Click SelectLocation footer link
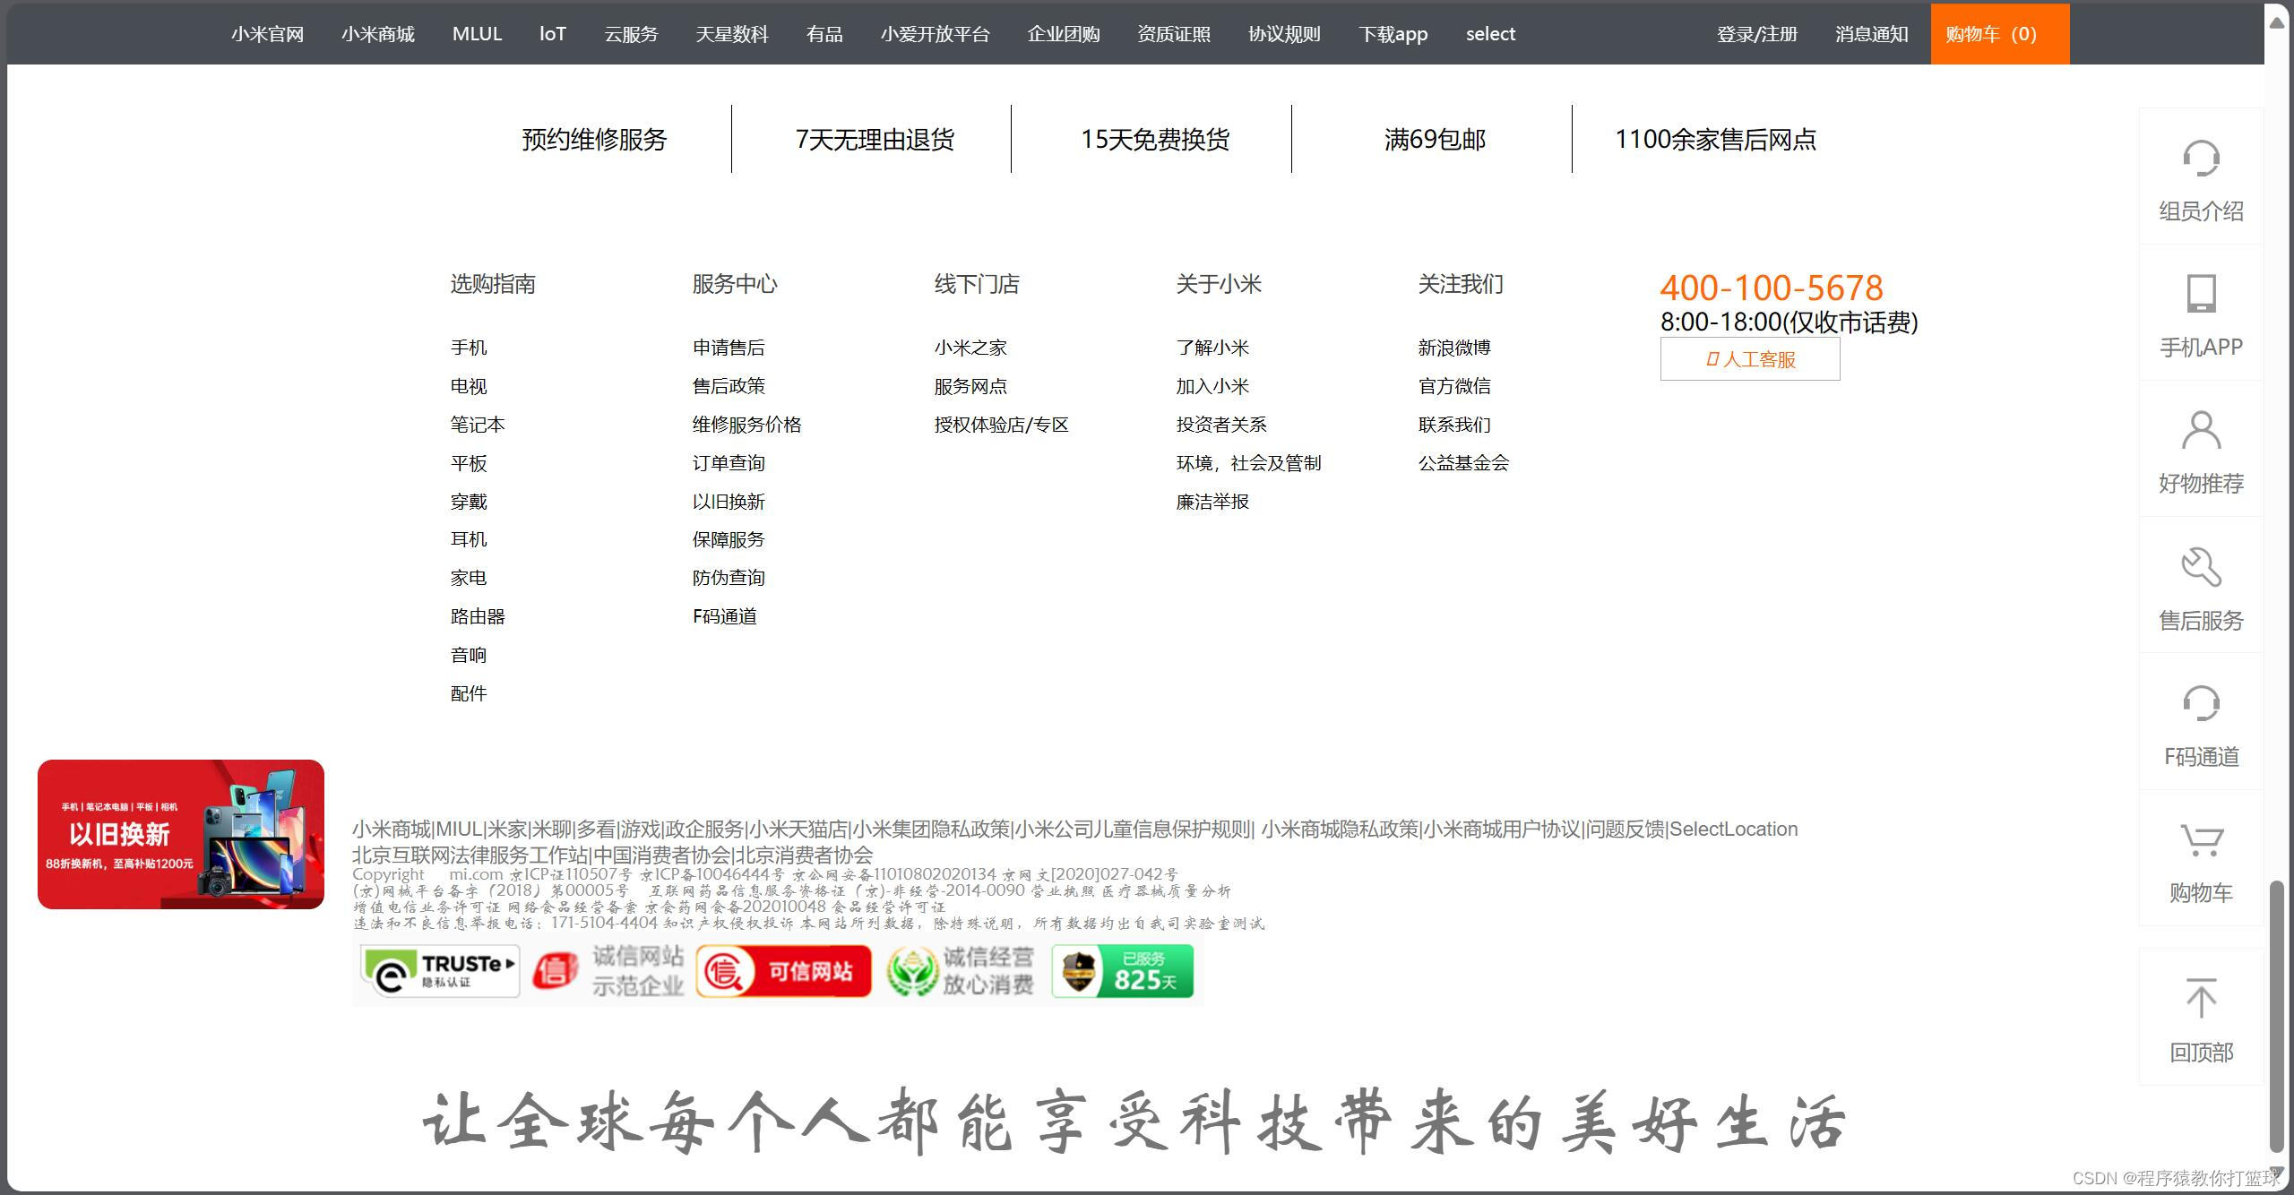The height and width of the screenshot is (1195, 2294). pos(1734,830)
